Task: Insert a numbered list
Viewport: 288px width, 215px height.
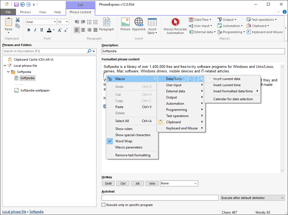Action: pos(95,22)
